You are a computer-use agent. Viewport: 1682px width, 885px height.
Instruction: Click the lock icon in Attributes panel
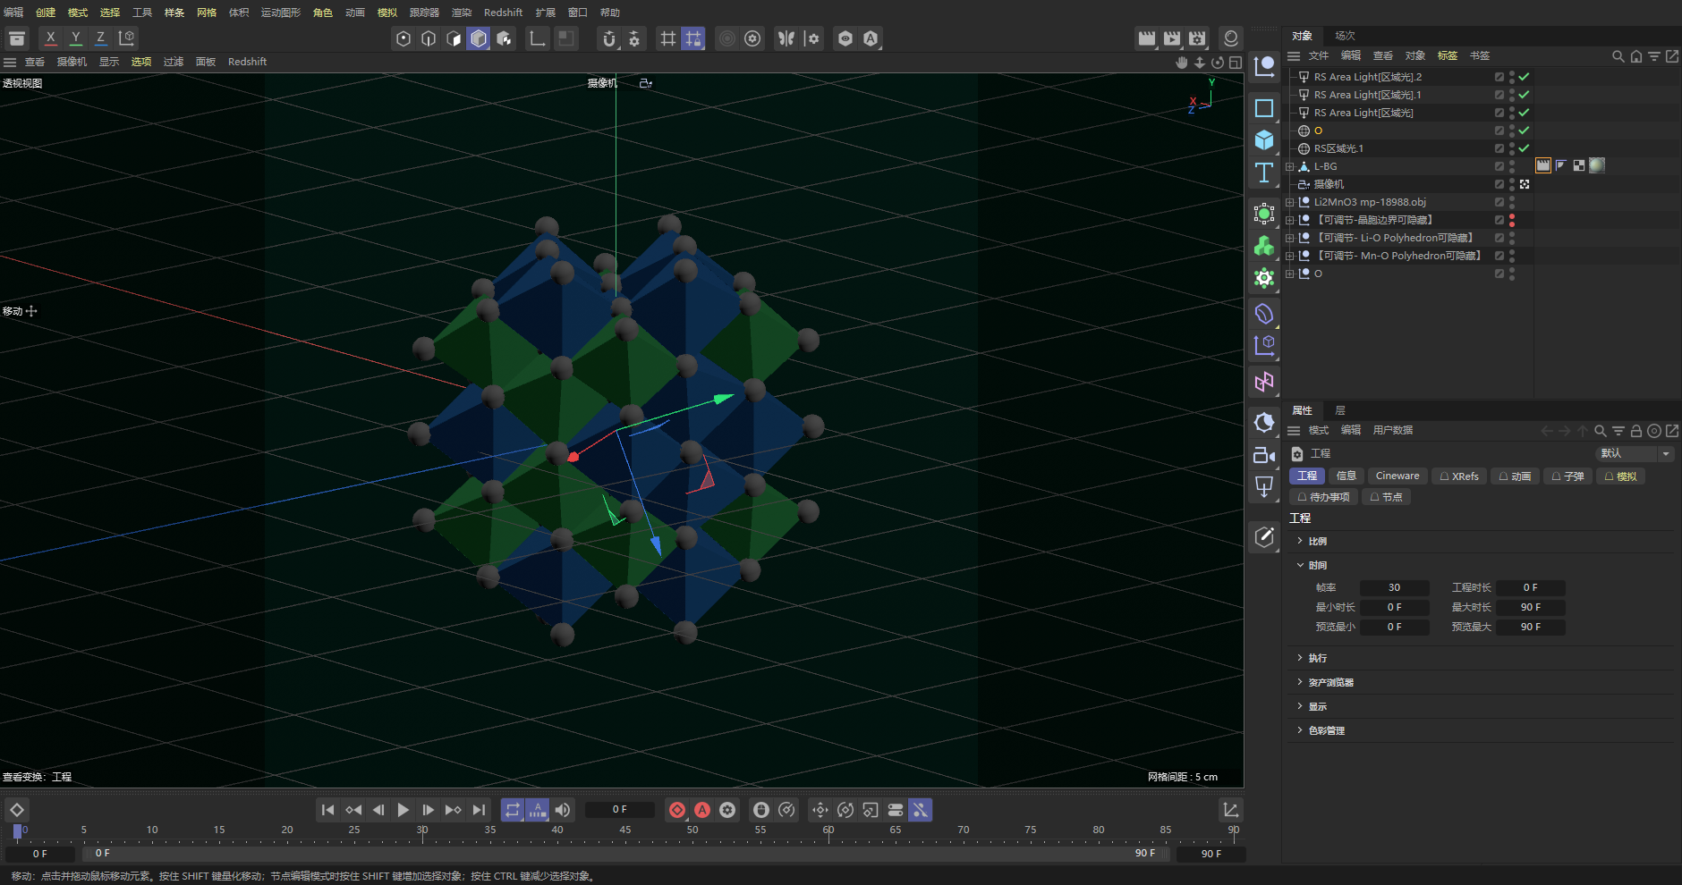(x=1635, y=431)
